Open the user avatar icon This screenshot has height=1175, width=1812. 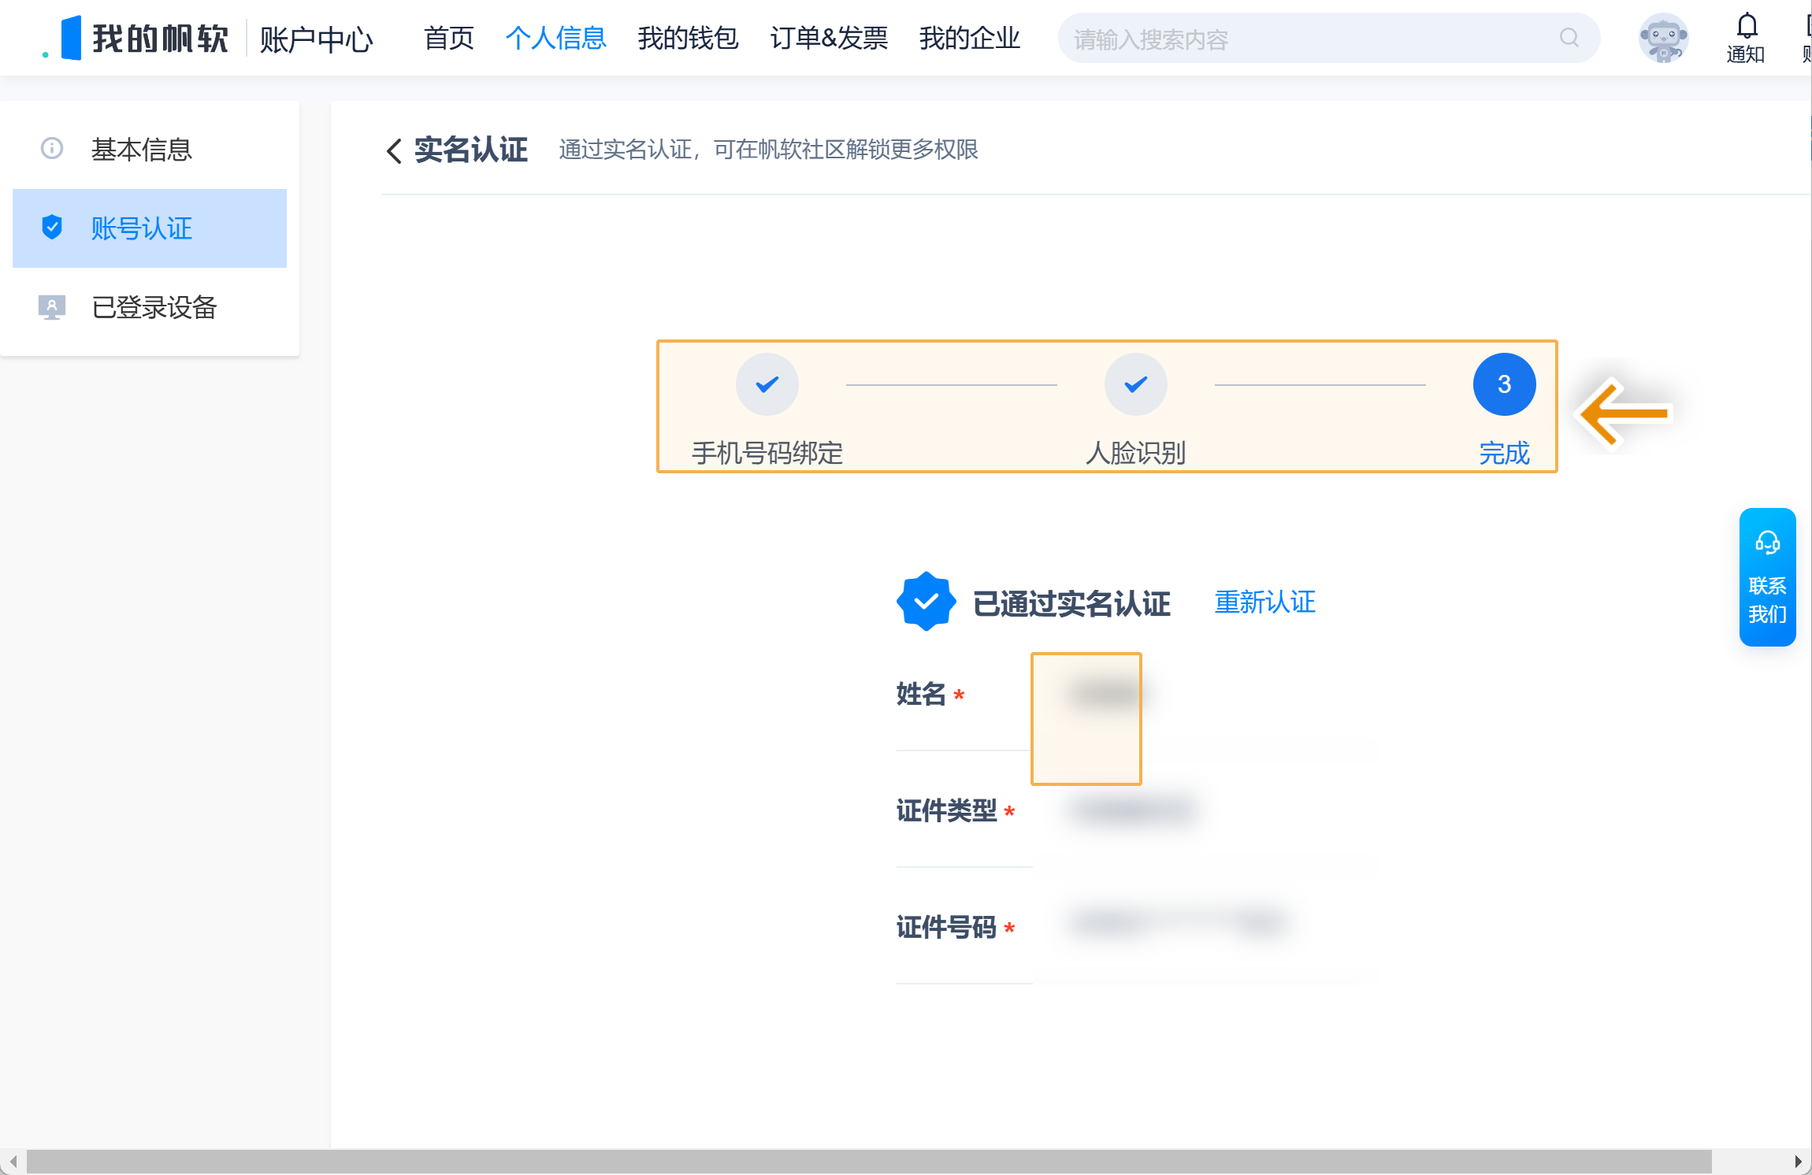pos(1663,38)
